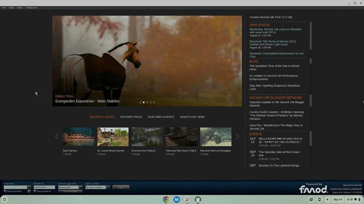This screenshot has width=364, height=204.
Task: Click the right carousel arrow beside Memento Mori
Action: click(x=237, y=137)
